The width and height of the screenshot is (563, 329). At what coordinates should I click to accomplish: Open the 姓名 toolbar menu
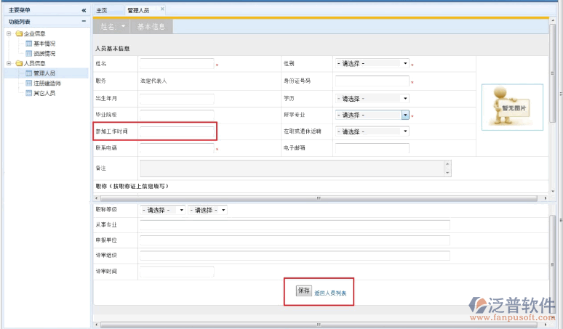tap(113, 26)
